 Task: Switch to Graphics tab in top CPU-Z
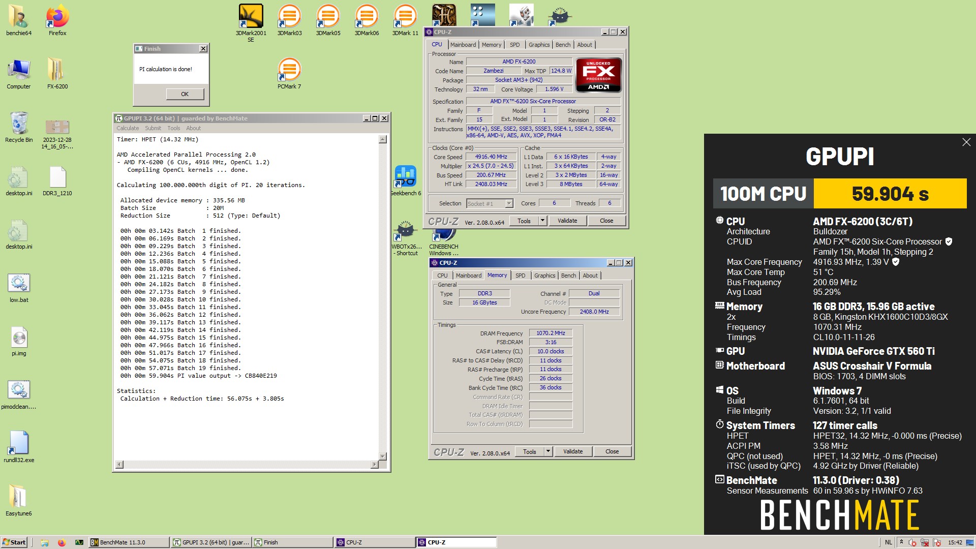click(x=539, y=45)
